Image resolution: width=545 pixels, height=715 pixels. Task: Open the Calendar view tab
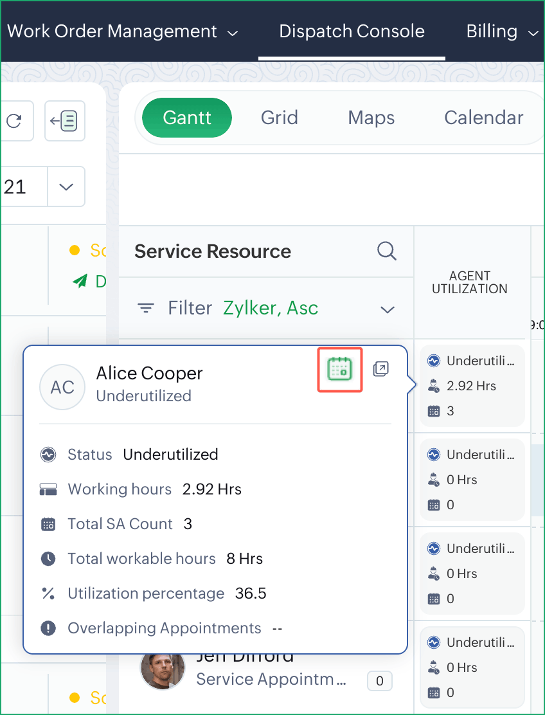tap(483, 118)
